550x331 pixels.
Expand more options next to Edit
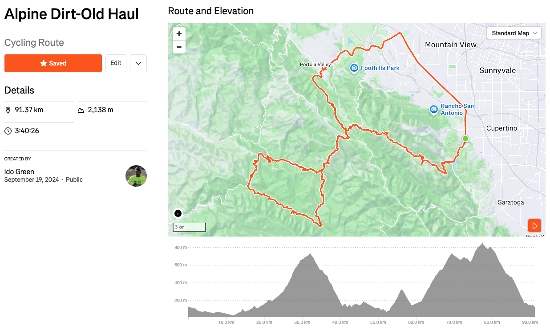(138, 63)
